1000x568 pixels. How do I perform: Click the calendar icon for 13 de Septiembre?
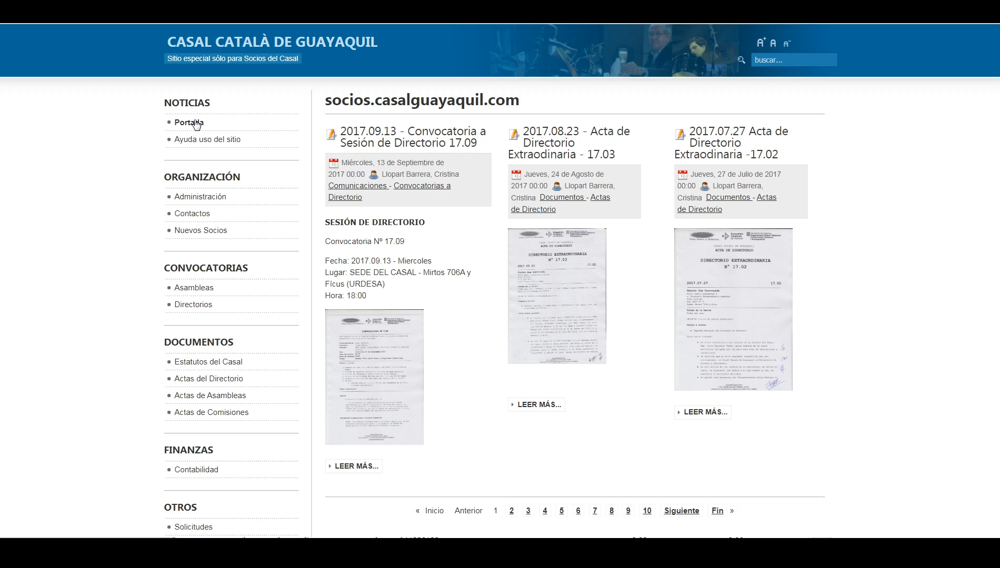click(x=334, y=163)
